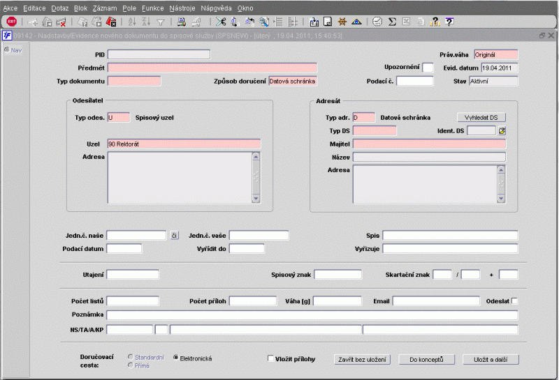
Task: Open the Dotaz menu
Action: click(60, 8)
